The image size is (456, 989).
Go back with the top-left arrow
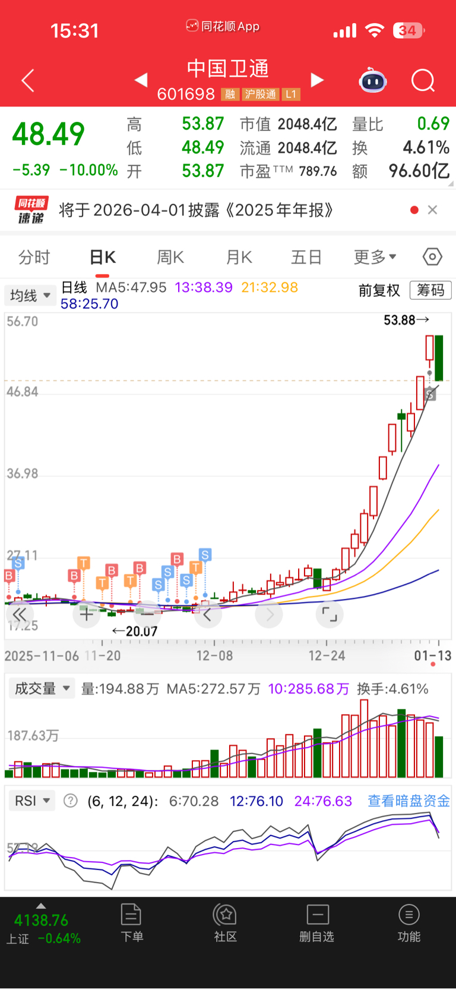(28, 80)
